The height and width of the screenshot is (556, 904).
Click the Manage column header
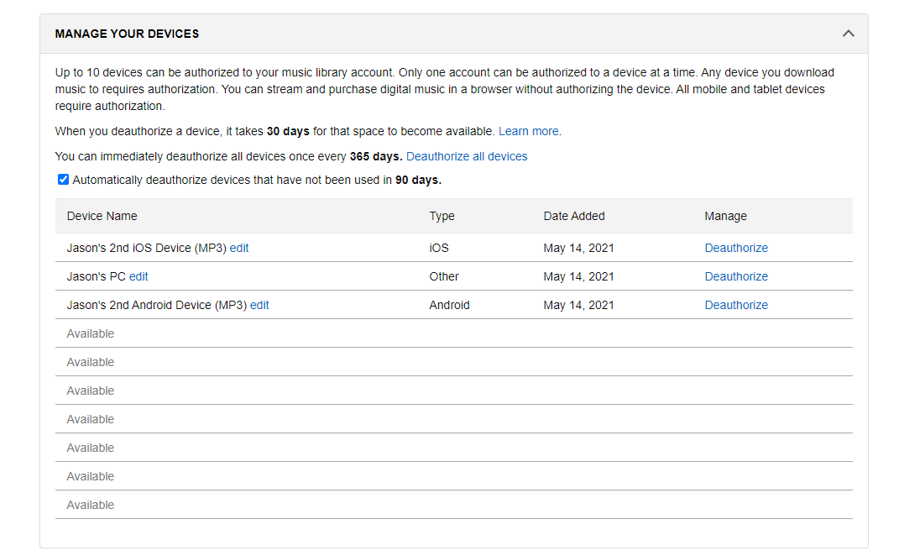725,217
